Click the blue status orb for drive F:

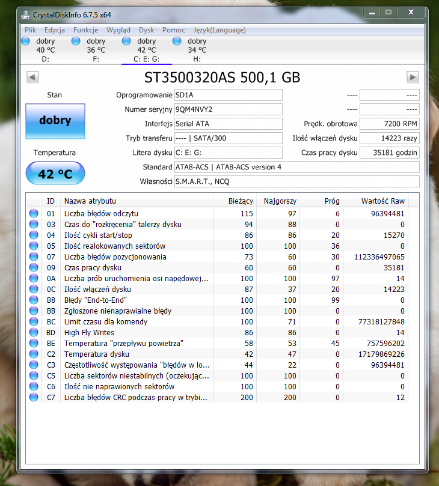pyautogui.click(x=76, y=41)
